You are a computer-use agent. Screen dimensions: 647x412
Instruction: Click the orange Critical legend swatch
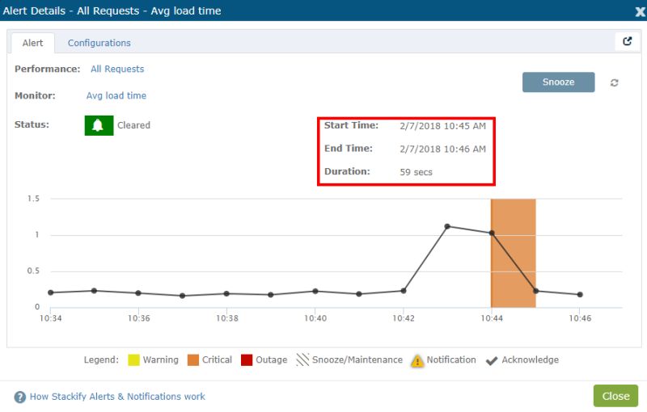tap(193, 360)
